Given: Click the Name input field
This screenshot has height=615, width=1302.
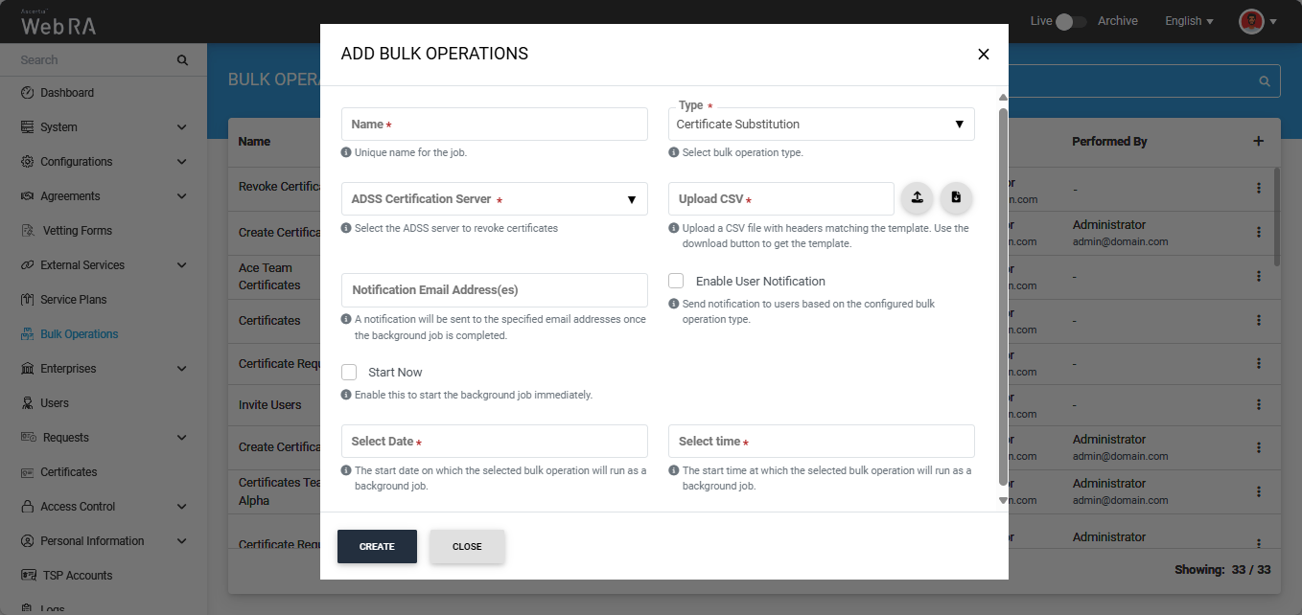Looking at the screenshot, I should 494,125.
